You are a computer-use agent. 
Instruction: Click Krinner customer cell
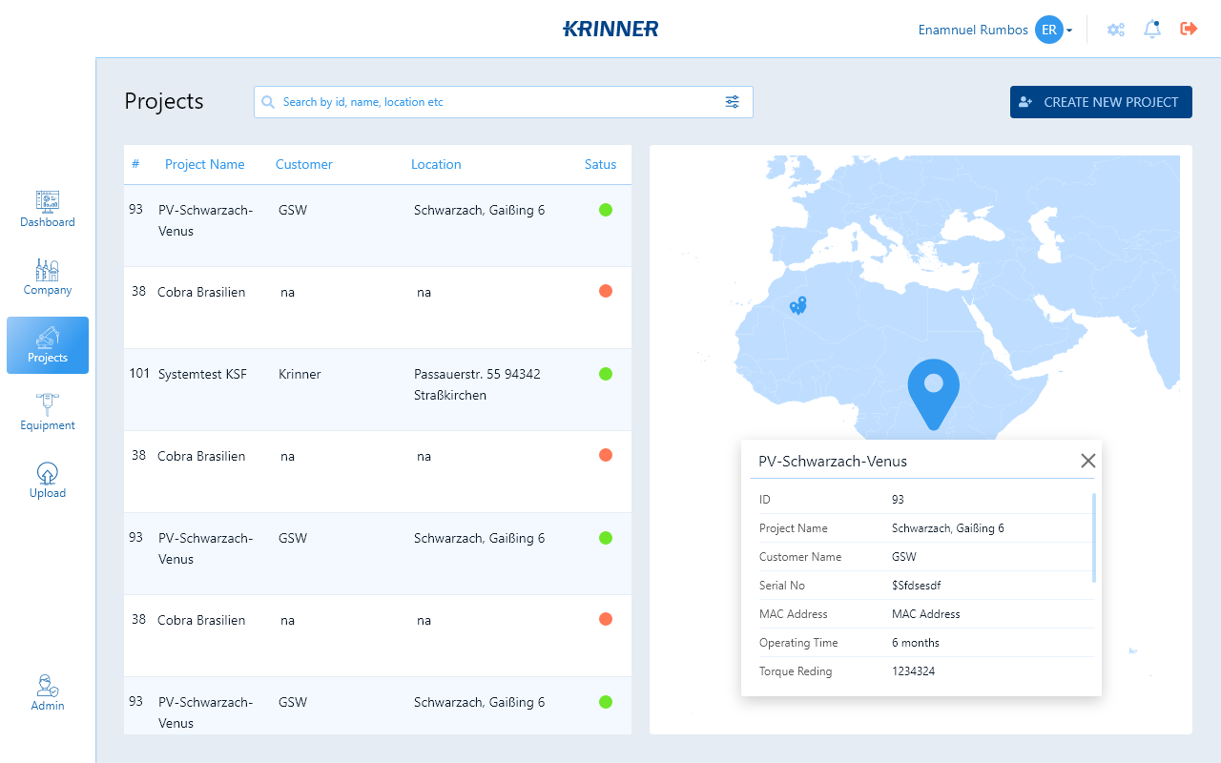pos(300,374)
